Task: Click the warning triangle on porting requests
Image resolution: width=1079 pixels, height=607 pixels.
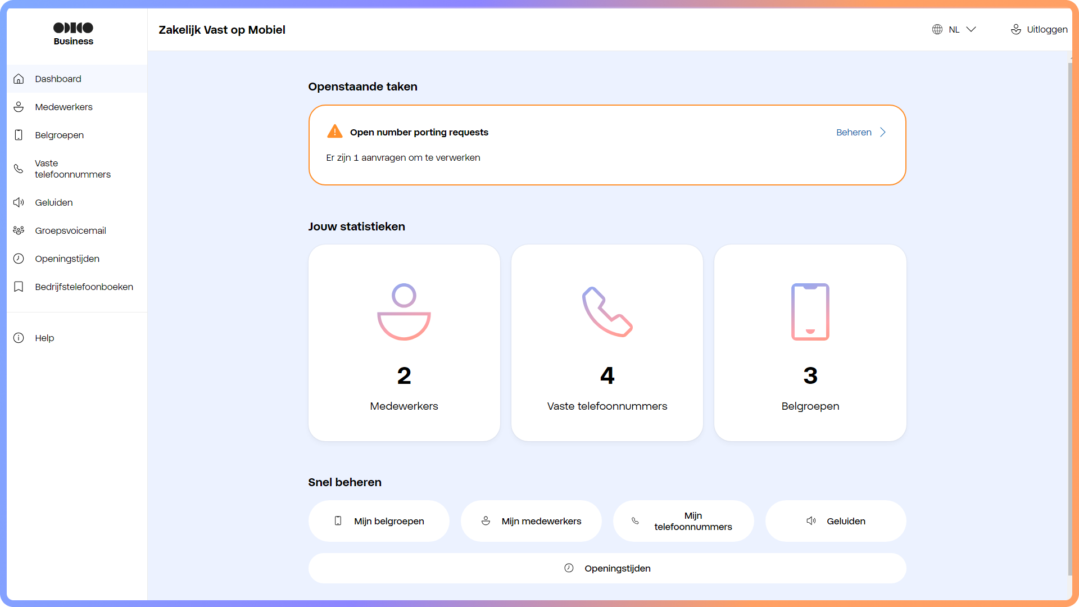Action: click(335, 131)
